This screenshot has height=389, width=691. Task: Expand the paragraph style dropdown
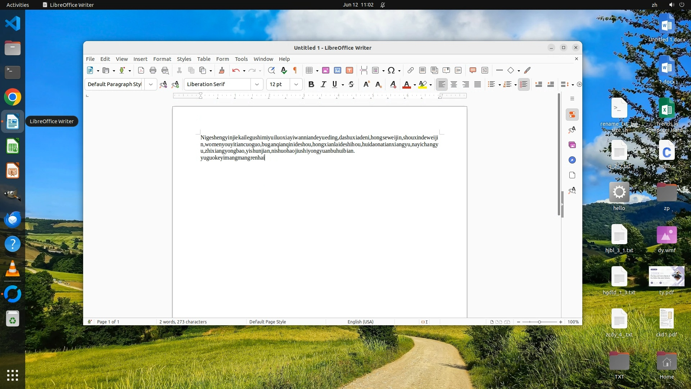pos(151,84)
